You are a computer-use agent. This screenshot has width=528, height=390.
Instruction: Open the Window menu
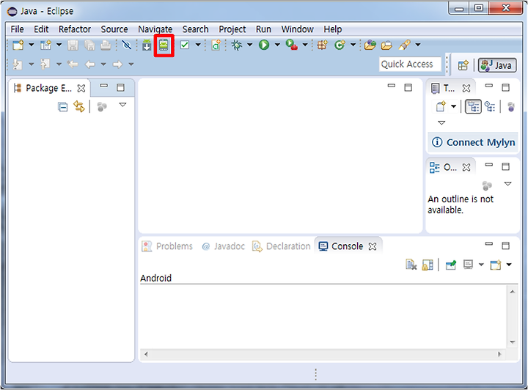coord(297,29)
